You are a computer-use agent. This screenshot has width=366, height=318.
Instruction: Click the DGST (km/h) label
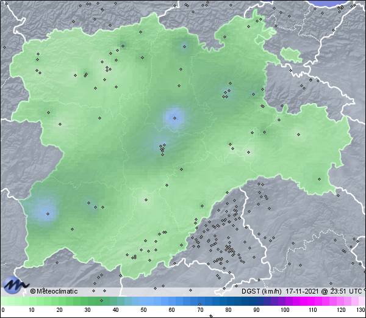(262, 291)
